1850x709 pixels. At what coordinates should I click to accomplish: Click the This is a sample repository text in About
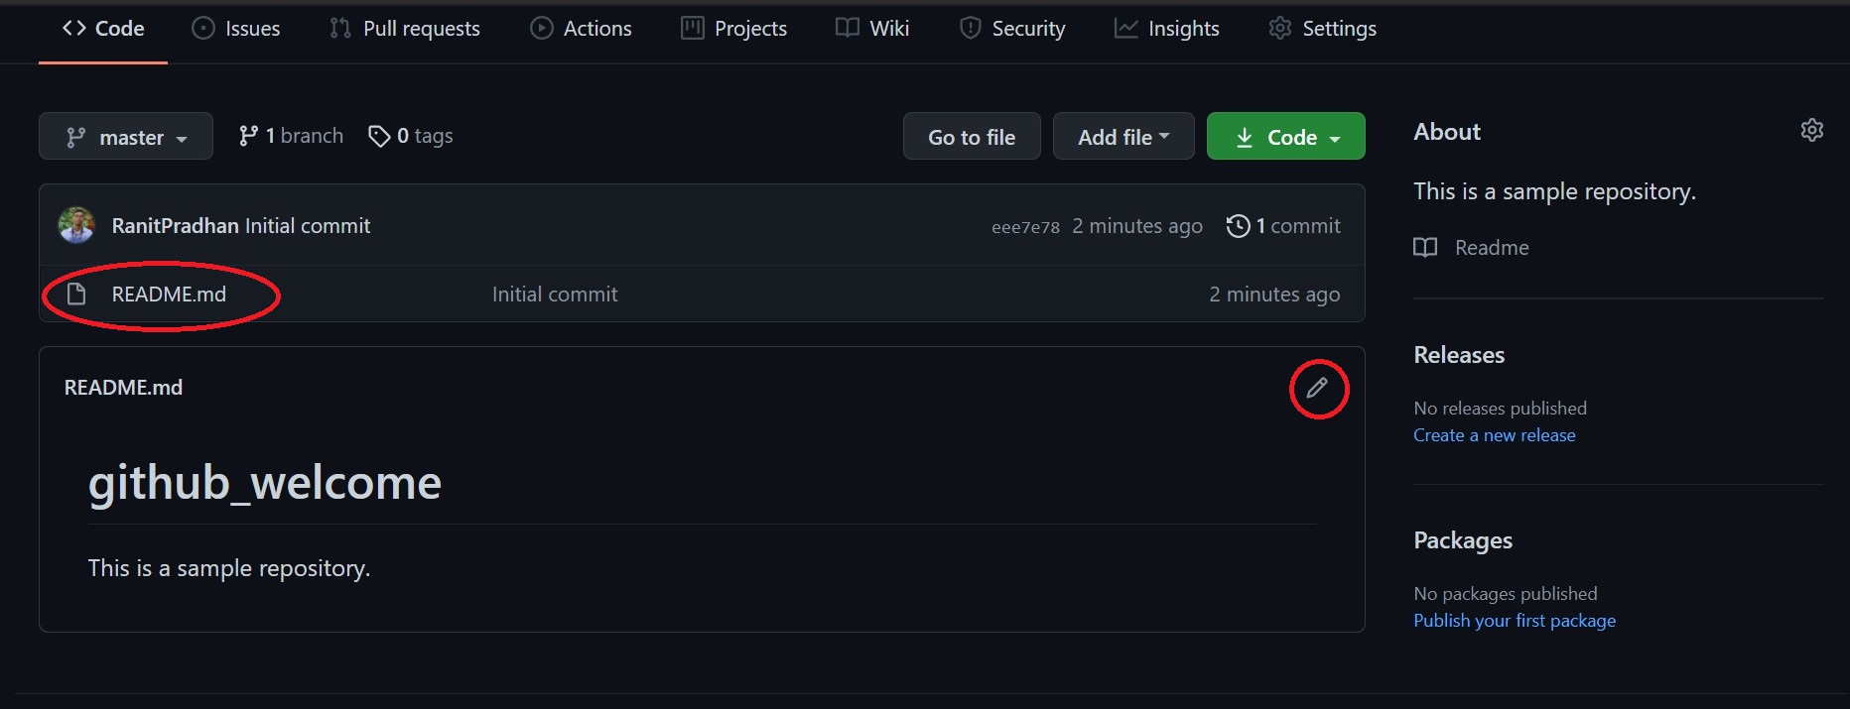pos(1554,191)
